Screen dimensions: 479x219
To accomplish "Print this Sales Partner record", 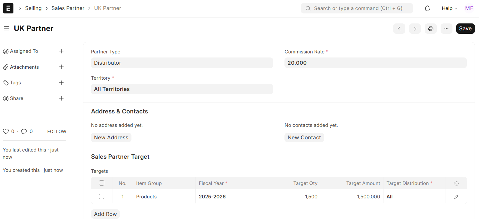I will click(431, 29).
